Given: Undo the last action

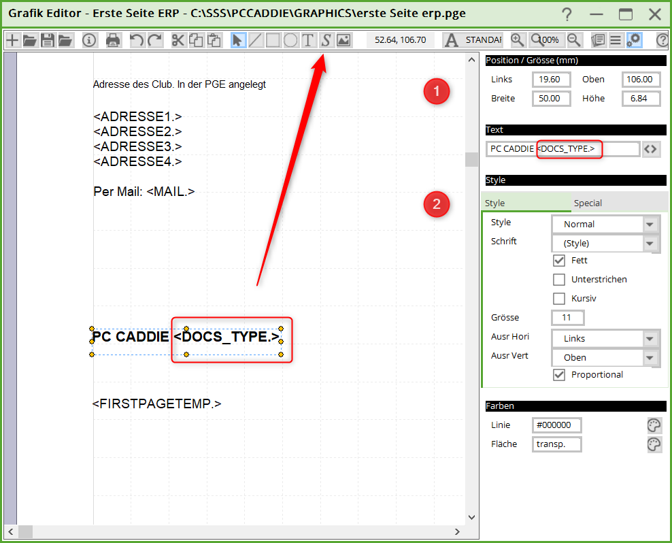Looking at the screenshot, I should click(137, 40).
